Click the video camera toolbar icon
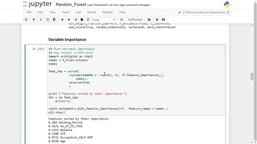 pyautogui.click(x=163, y=20)
